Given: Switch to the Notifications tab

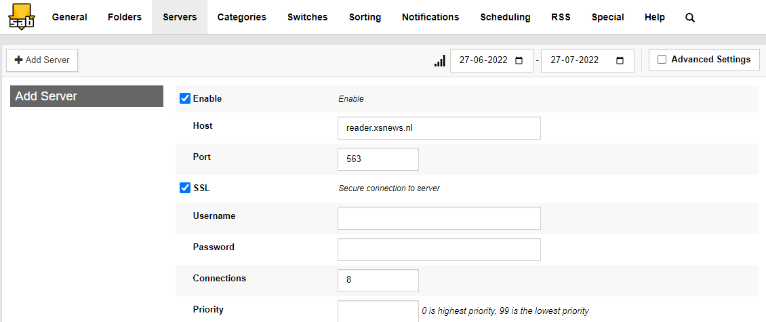Looking at the screenshot, I should click(430, 17).
